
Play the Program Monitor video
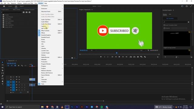pos(119,57)
